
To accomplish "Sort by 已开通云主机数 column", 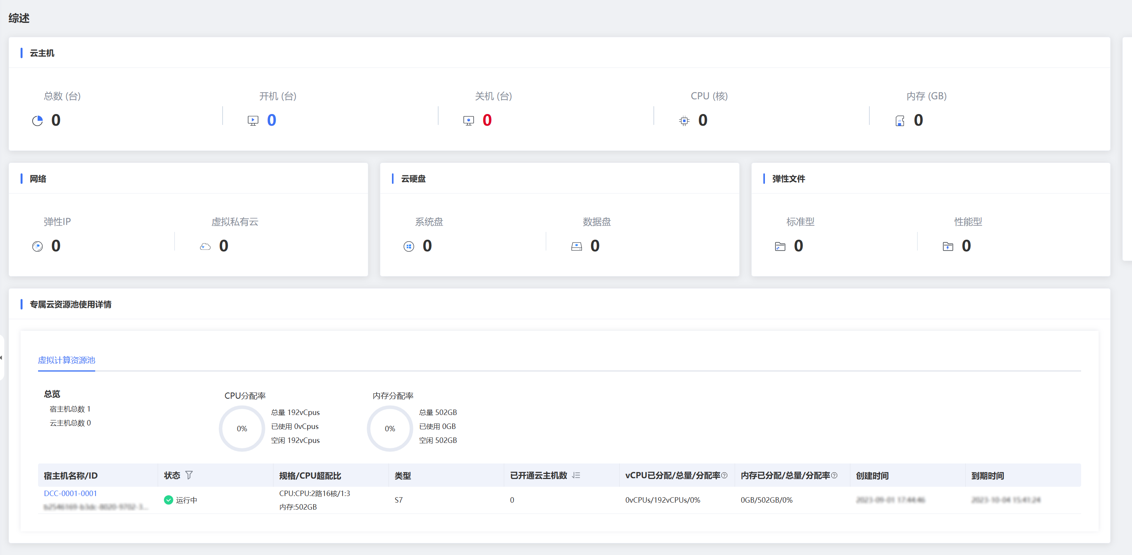I will 576,475.
